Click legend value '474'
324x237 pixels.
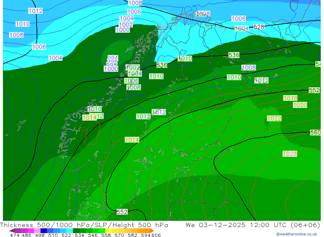pyautogui.click(x=15, y=235)
